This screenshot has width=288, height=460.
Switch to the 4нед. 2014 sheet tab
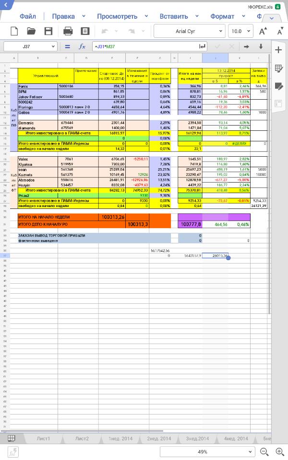[x=236, y=438]
